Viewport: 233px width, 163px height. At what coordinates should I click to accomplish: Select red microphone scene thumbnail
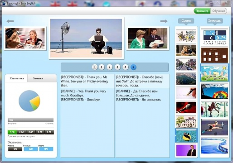pos(186,107)
